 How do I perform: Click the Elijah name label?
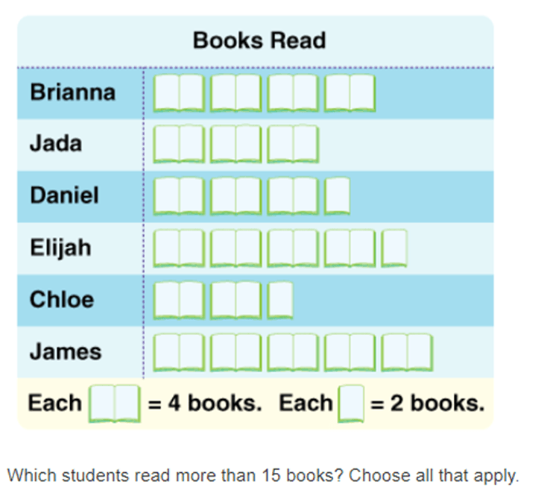(x=60, y=248)
